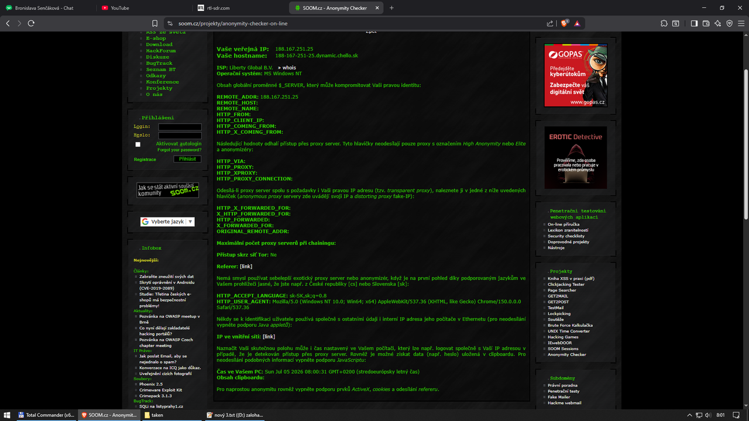The height and width of the screenshot is (421, 749).
Task: Open Total Commander from the taskbar
Action: pyautogui.click(x=46, y=415)
